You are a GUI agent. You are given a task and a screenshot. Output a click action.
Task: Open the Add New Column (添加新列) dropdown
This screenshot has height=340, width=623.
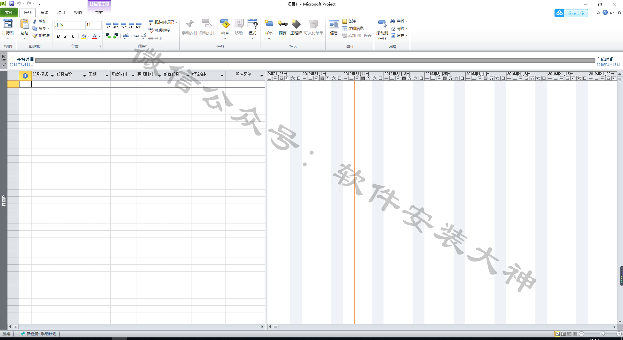pyautogui.click(x=262, y=76)
